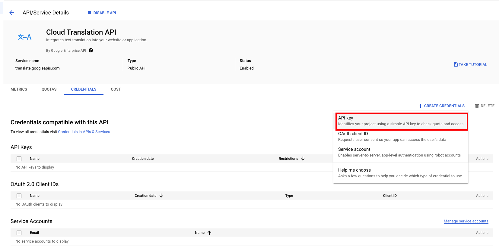This screenshot has width=499, height=248.
Task: Sort OAuth clients by Creation date arrow
Action: (161, 196)
